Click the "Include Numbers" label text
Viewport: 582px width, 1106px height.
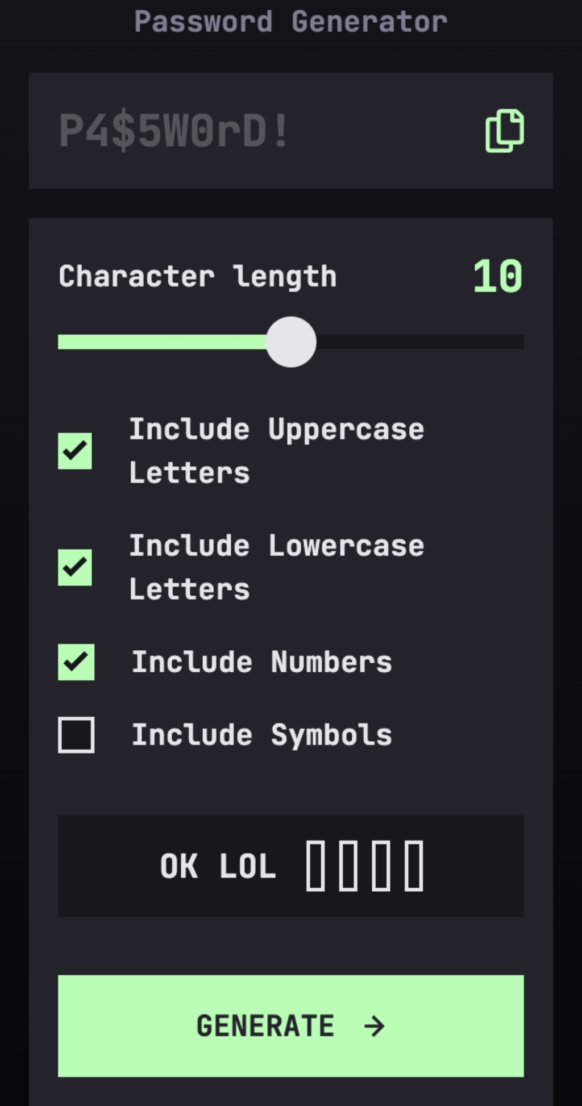(x=262, y=662)
